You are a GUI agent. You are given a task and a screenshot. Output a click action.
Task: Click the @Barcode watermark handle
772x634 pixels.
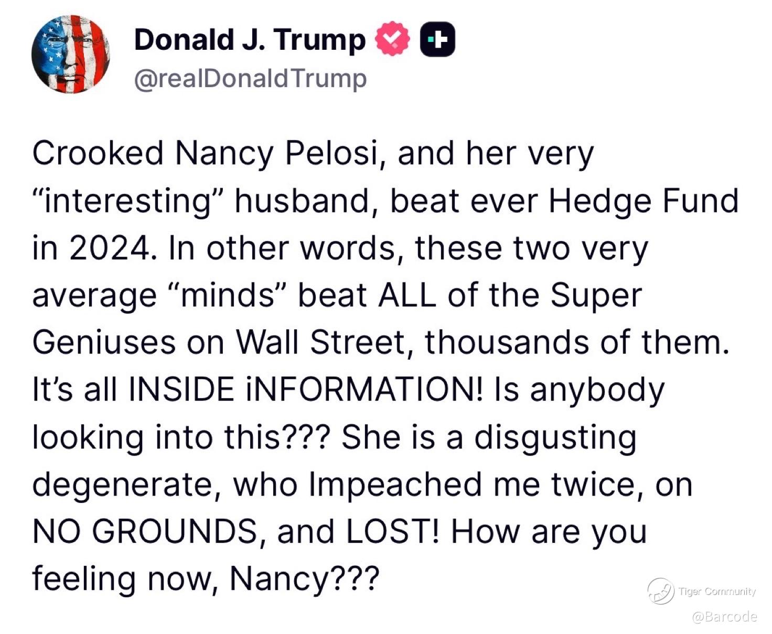coord(724,617)
